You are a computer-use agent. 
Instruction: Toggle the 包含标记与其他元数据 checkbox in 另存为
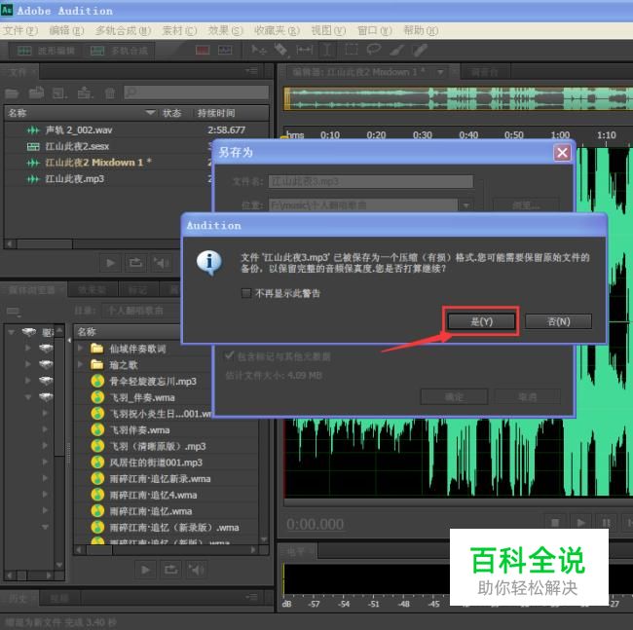point(229,355)
